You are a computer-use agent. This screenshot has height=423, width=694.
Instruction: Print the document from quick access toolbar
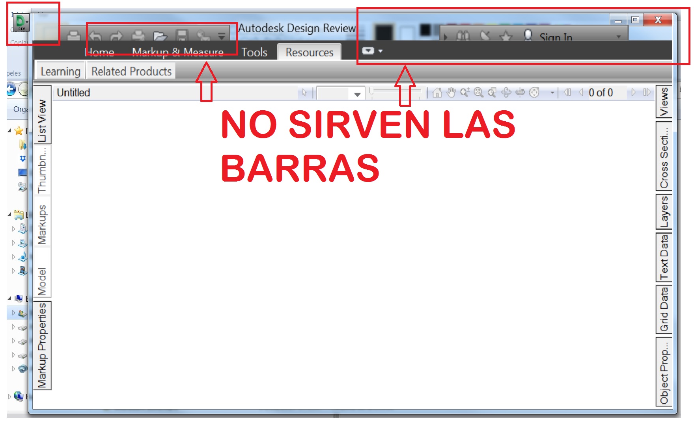(x=138, y=36)
